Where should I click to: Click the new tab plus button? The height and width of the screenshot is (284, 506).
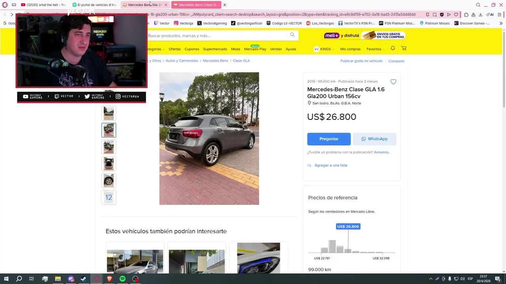[x=225, y=5]
